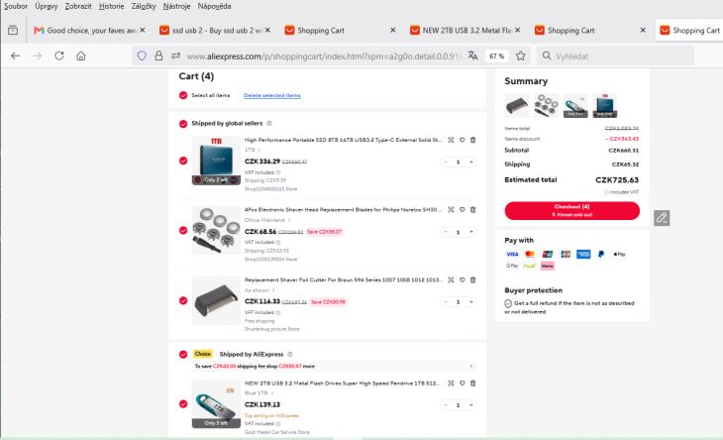Viewport: 723px width, 440px height.
Task: Open the 1TB variant selector for SSD
Action: tap(253, 150)
